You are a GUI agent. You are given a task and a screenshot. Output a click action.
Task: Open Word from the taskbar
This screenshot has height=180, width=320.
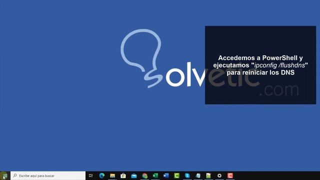pyautogui.click(x=166, y=175)
